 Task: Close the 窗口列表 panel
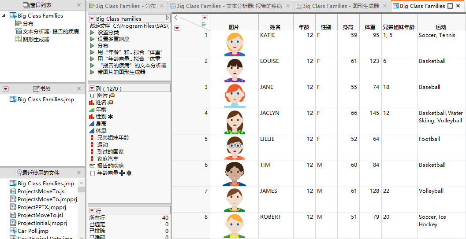click(x=79, y=5)
